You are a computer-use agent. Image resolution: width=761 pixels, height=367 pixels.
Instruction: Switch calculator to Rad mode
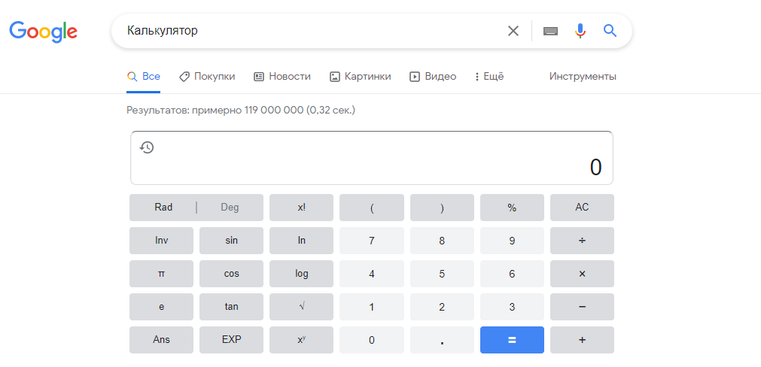(x=163, y=208)
